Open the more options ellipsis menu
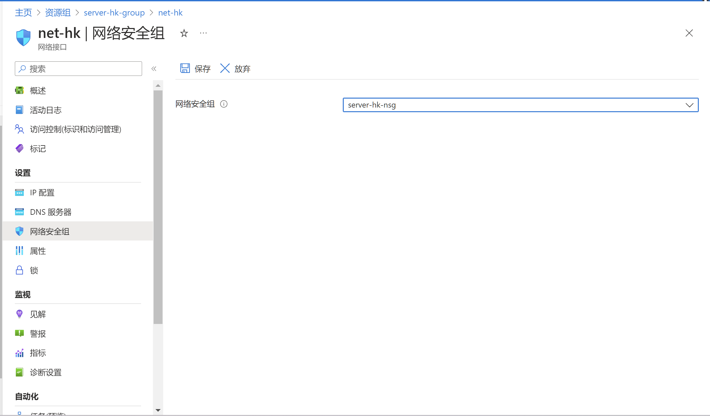Screen dimensions: 710x416 coord(203,33)
